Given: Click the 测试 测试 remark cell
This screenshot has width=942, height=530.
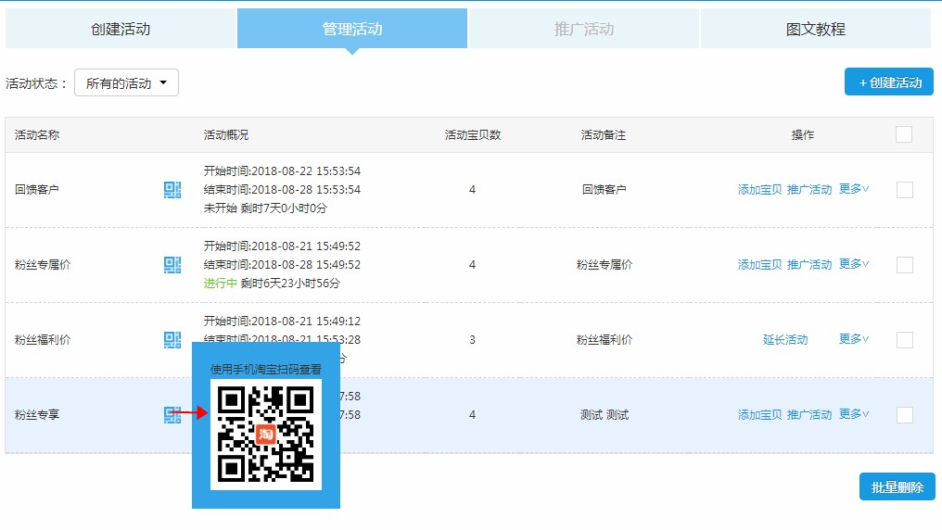Looking at the screenshot, I should (605, 415).
